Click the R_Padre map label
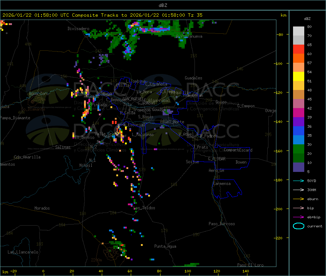The image size is (326, 276). 208,136
